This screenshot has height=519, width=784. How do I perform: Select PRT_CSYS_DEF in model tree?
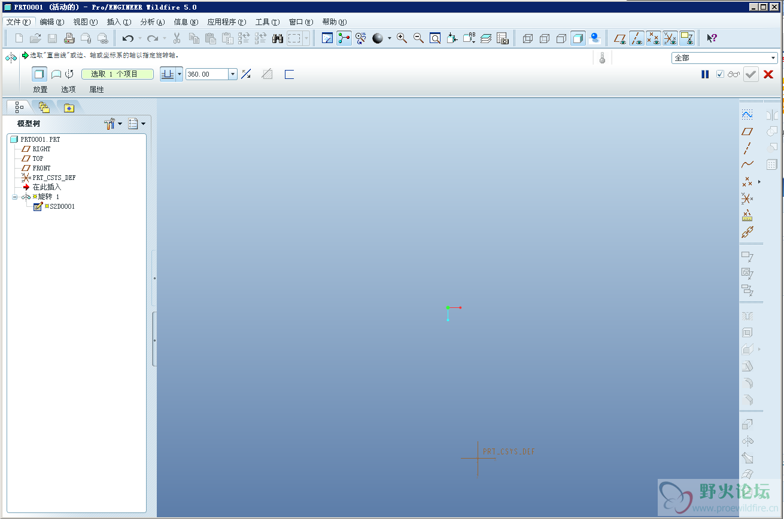coord(54,178)
